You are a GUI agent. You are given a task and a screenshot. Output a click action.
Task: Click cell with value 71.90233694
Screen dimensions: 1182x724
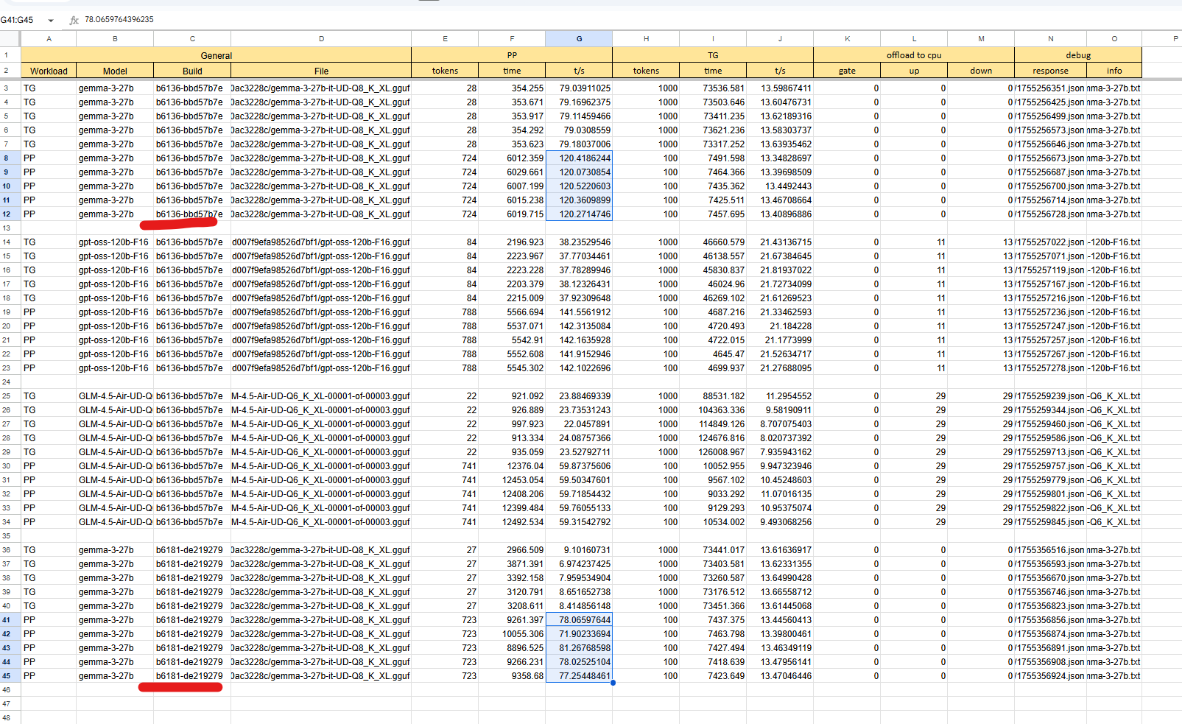point(579,634)
